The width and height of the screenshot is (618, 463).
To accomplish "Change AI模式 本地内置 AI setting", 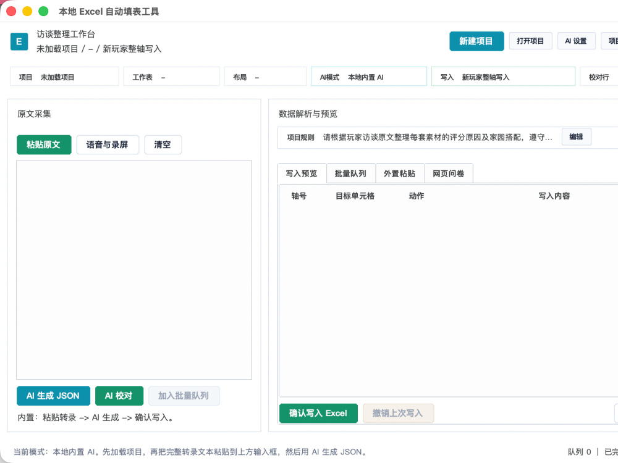I will (369, 77).
